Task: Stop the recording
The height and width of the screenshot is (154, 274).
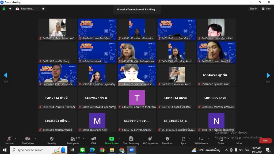Action: pyautogui.click(x=43, y=9)
